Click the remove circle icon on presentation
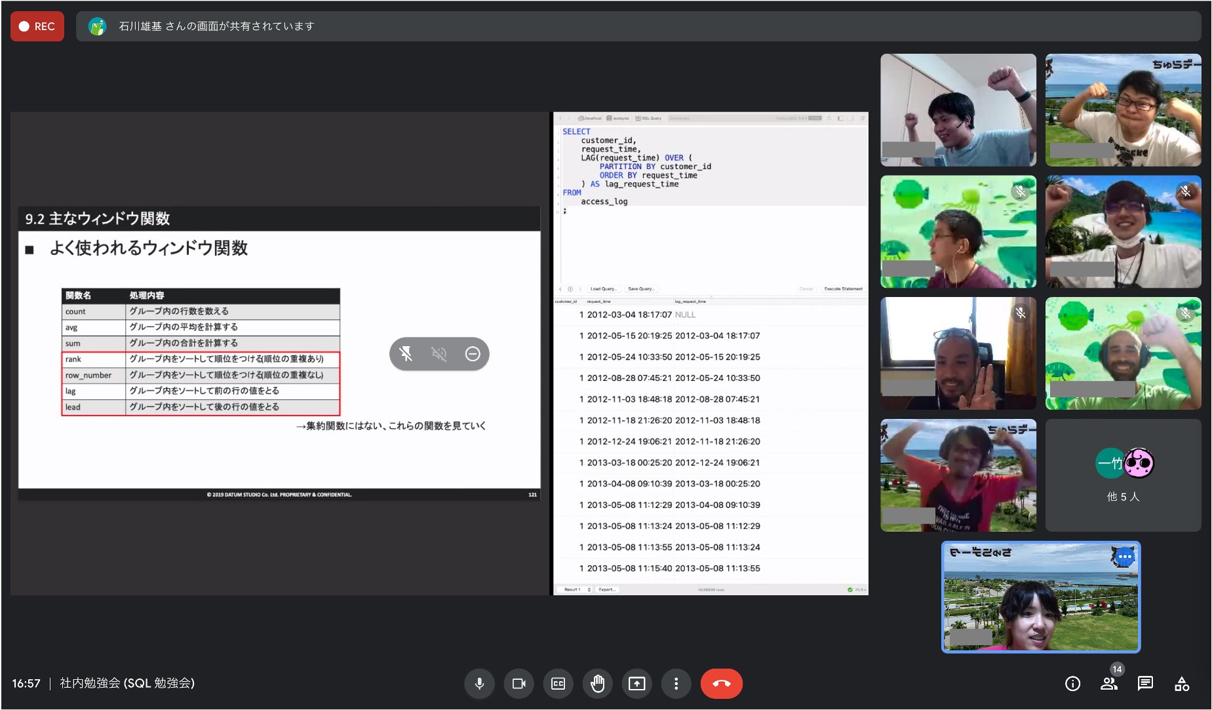The height and width of the screenshot is (710, 1212). point(473,354)
